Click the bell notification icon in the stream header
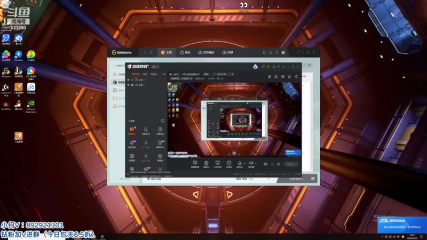 point(289,76)
